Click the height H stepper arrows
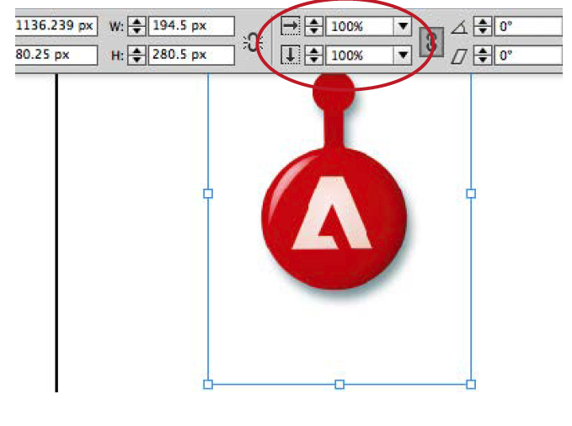This screenshot has height=426, width=572. click(136, 56)
